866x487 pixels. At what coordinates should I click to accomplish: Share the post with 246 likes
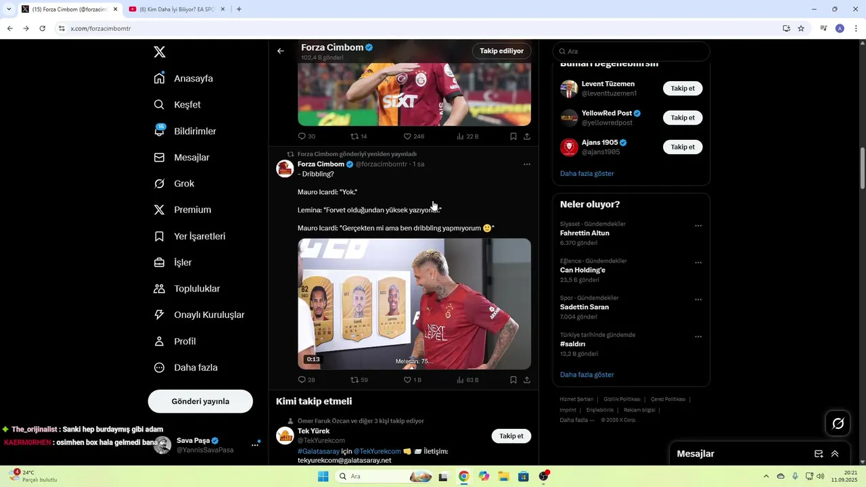527,136
